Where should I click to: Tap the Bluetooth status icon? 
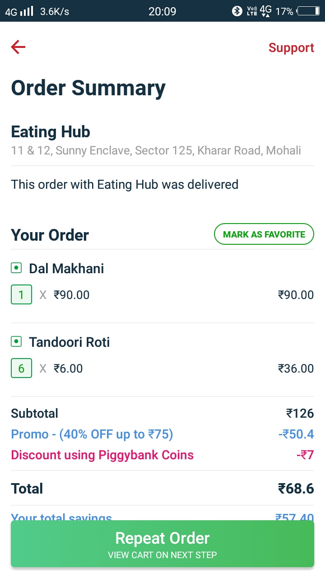click(x=237, y=11)
